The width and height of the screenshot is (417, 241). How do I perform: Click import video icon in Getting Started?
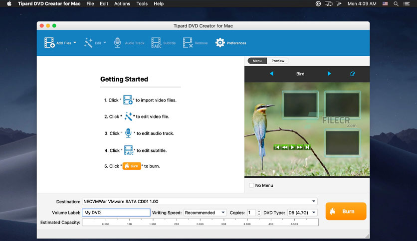click(x=128, y=100)
